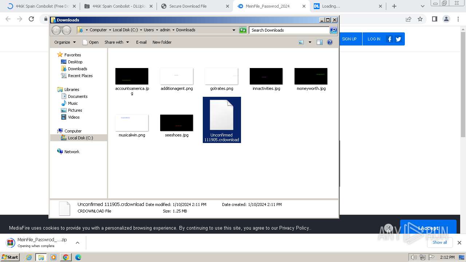Select the additionagent.png file

pos(177,79)
